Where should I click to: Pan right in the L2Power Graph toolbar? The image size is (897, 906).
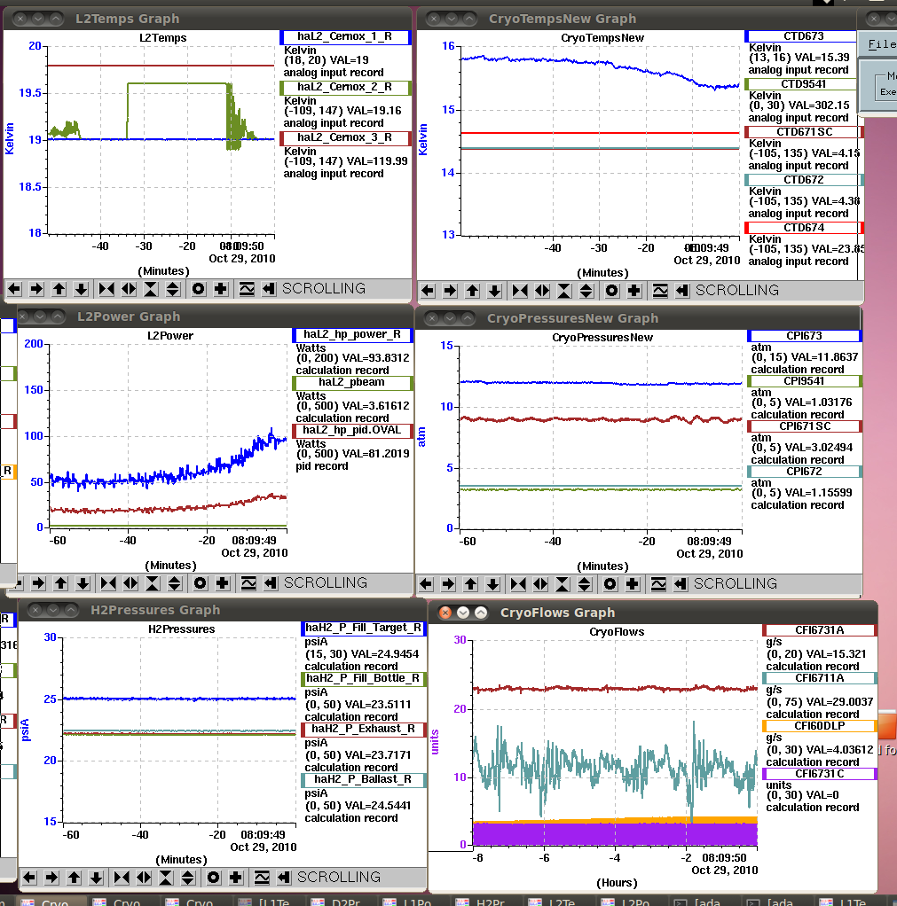pos(39,583)
